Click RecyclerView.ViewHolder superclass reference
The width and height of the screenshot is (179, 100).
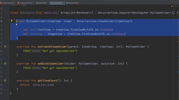tap(96, 21)
